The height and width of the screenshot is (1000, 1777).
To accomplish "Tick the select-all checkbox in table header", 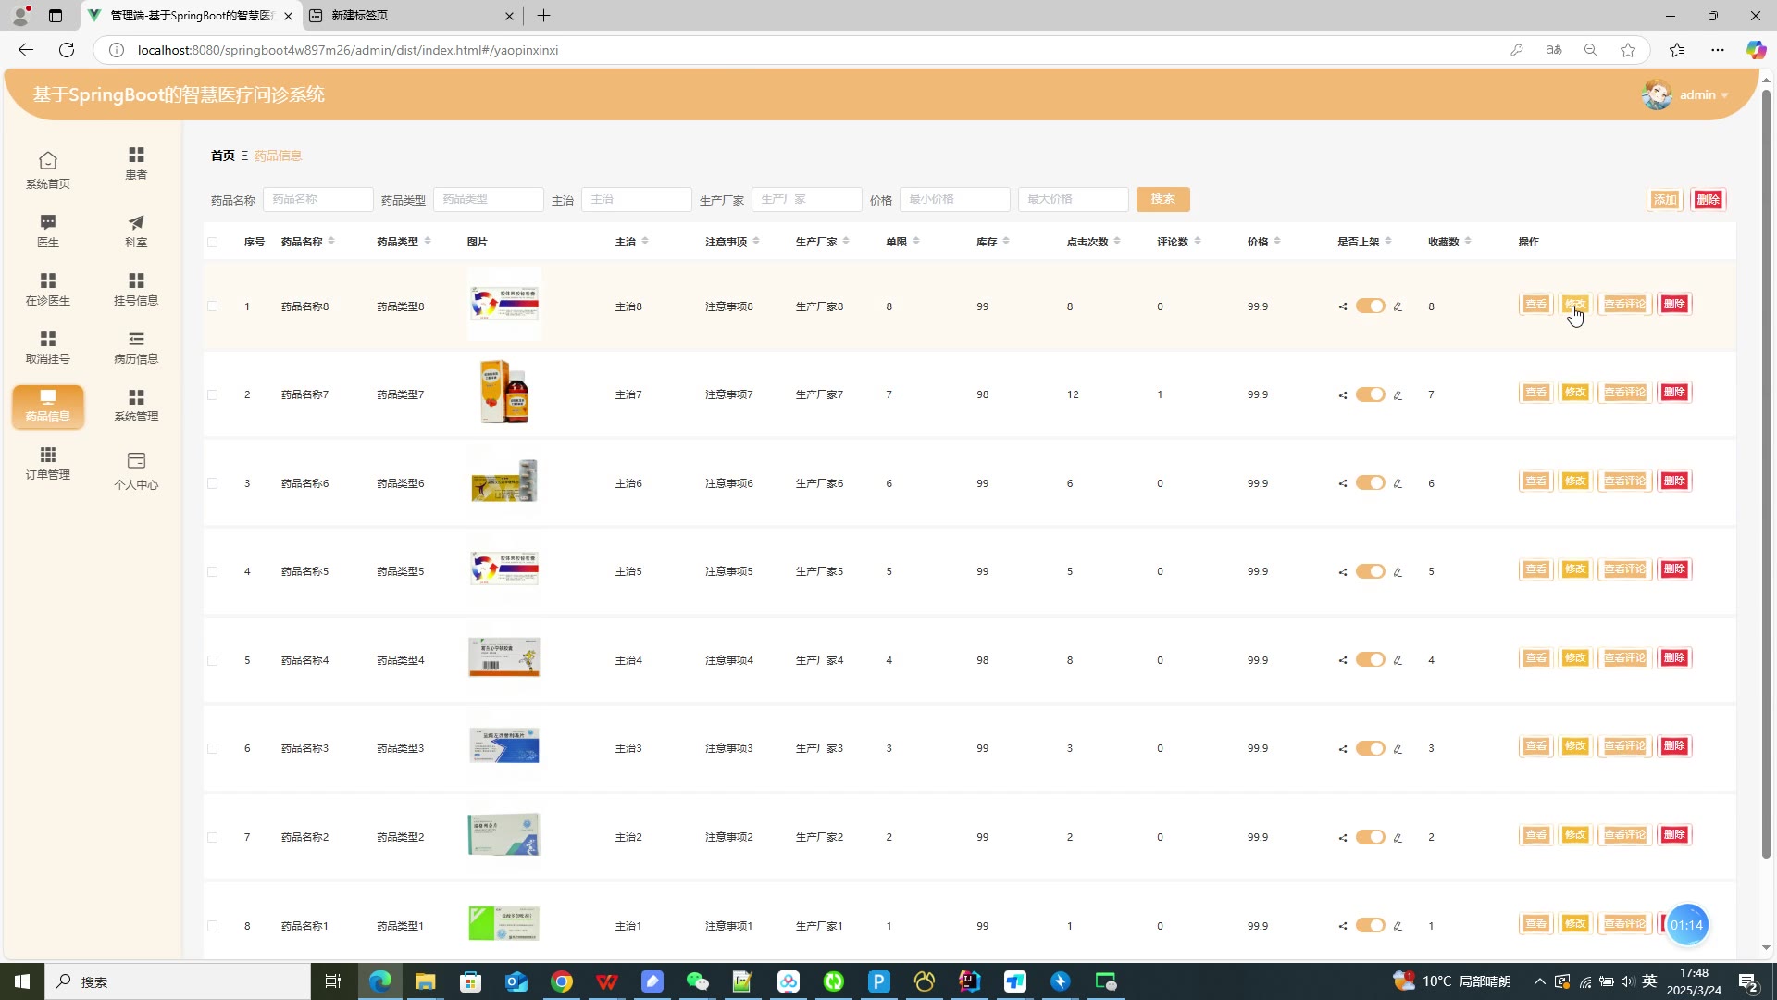I will tap(213, 242).
